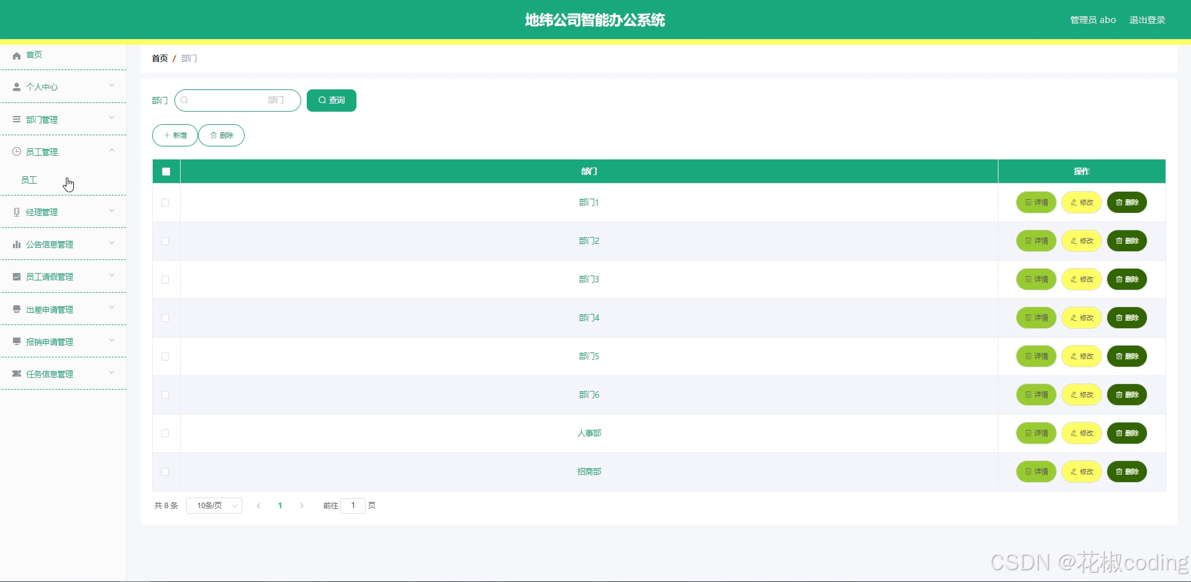This screenshot has height=582, width=1191.
Task: Go to previous page arrow in pagination
Action: (258, 506)
